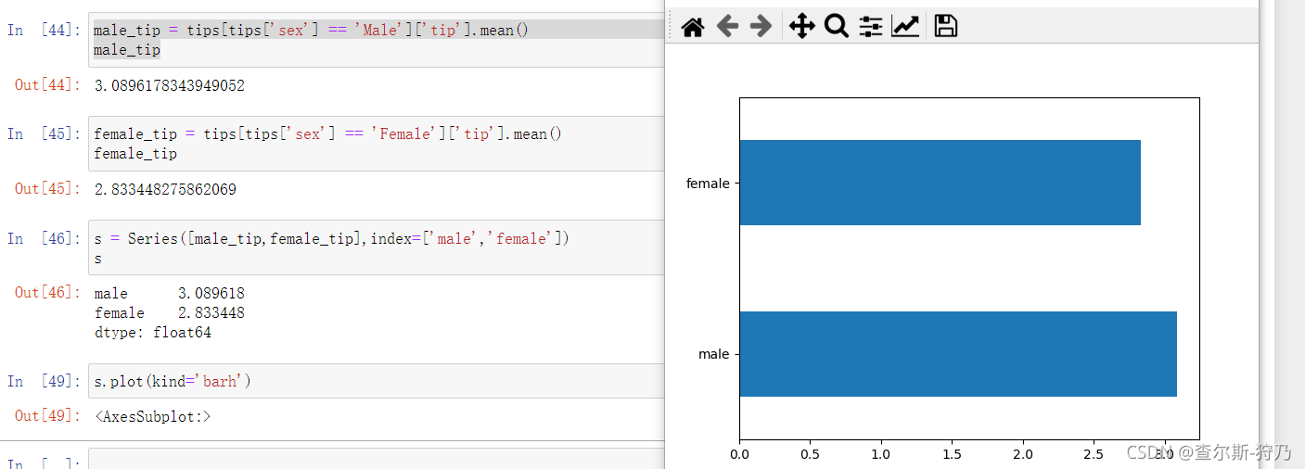Image resolution: width=1305 pixels, height=469 pixels.
Task: Click into code cell In [45]
Action: click(x=377, y=144)
